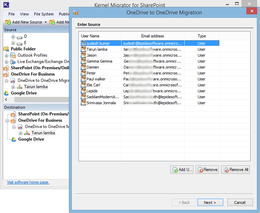
Task: Select Public Folder label in Source tree
Action: click(23, 49)
